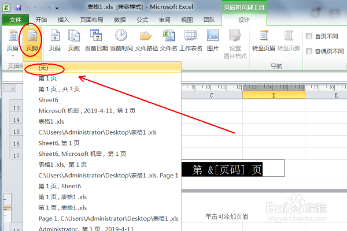
Task: Go to header with 转至页眉
Action: click(x=264, y=40)
